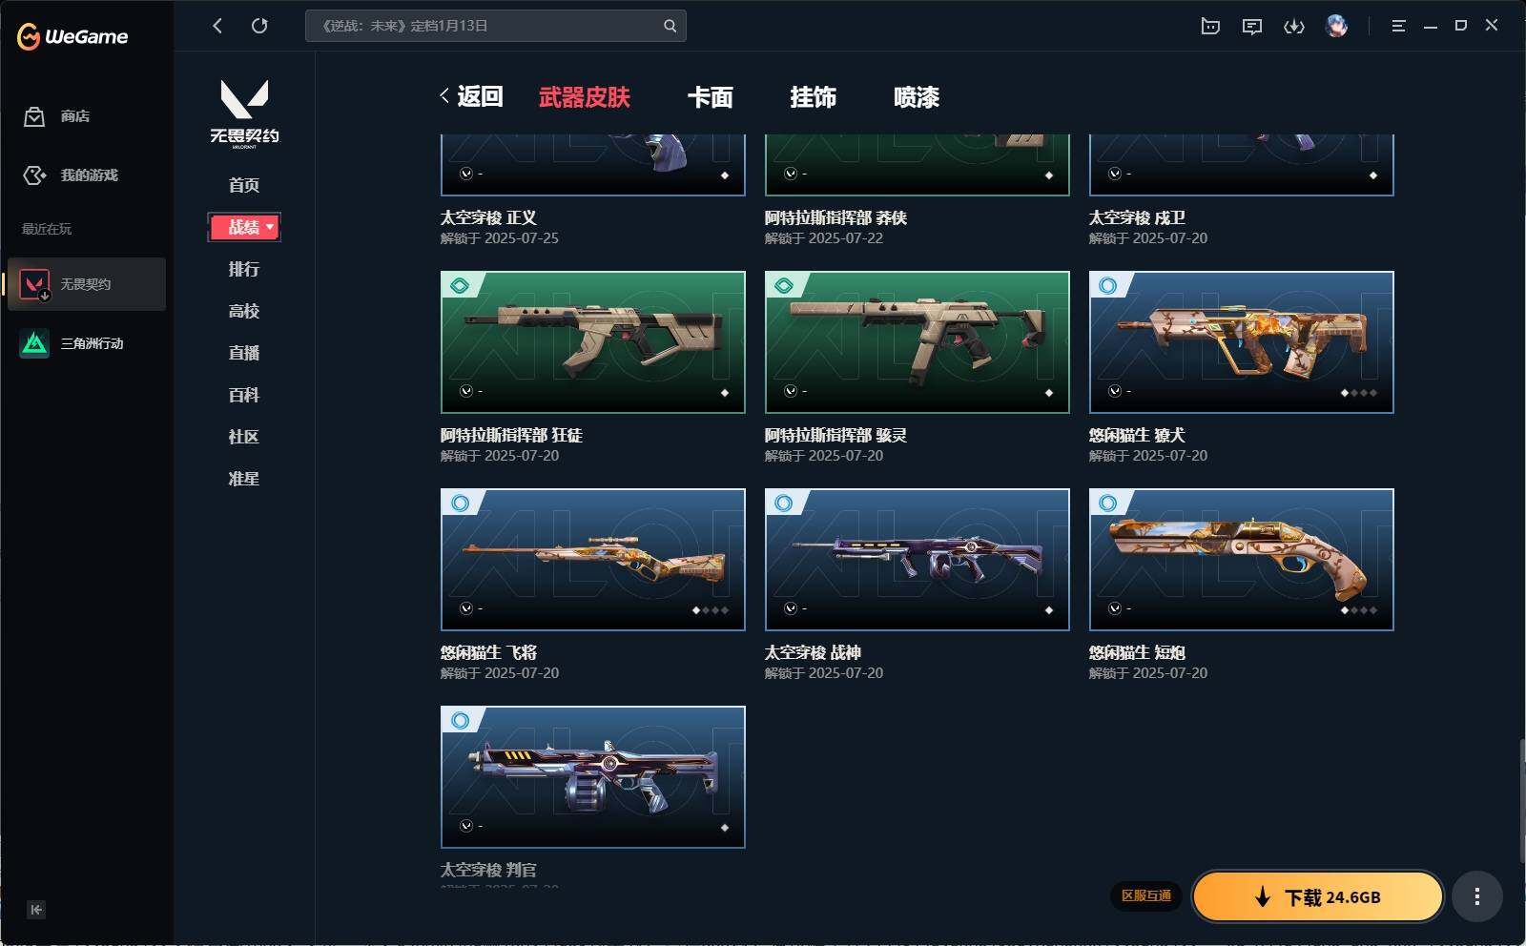Refresh the page with the reload icon
Image resolution: width=1526 pixels, height=946 pixels.
pyautogui.click(x=259, y=26)
